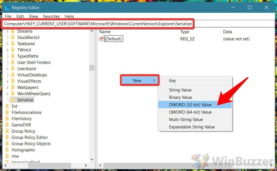
Task: Choose QWORD (64-bit) Value
Action: point(195,112)
